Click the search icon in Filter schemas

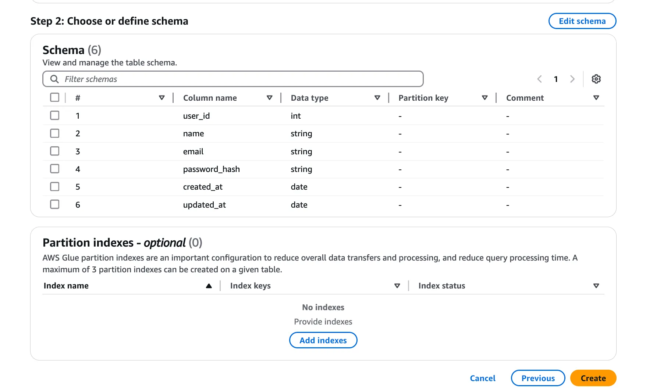[x=54, y=79]
